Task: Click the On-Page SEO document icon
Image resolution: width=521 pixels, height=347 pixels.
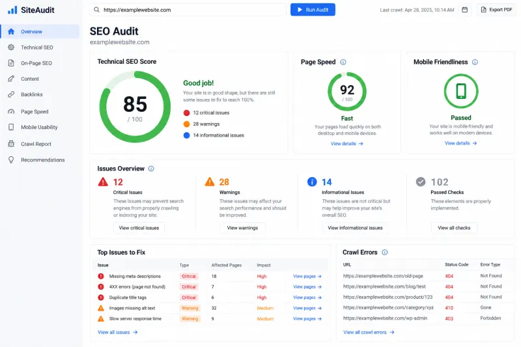Action: click(x=11, y=62)
